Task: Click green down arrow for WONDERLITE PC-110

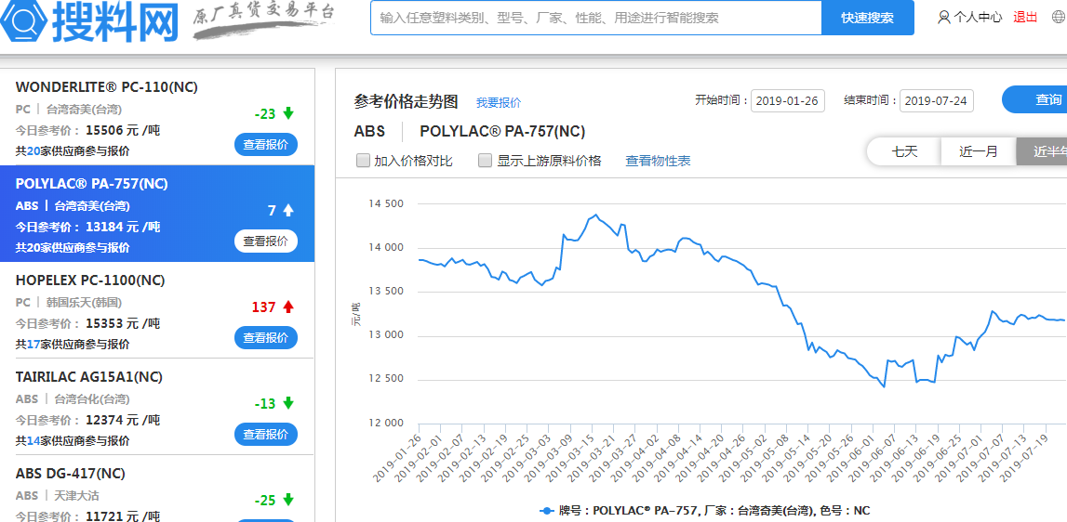Action: coord(288,113)
